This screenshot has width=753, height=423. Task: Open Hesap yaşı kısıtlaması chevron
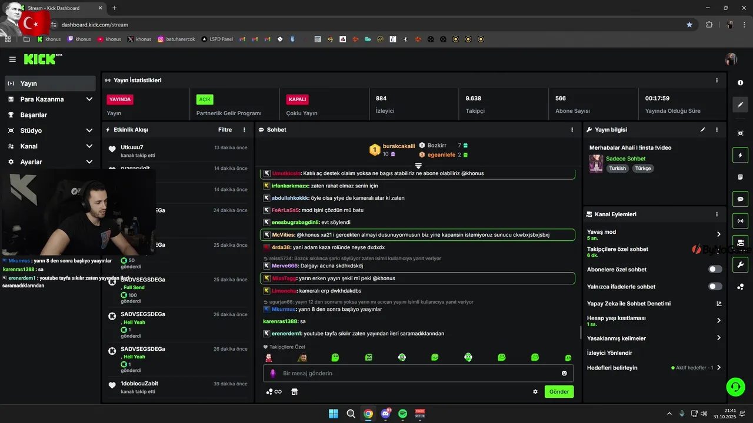(718, 321)
